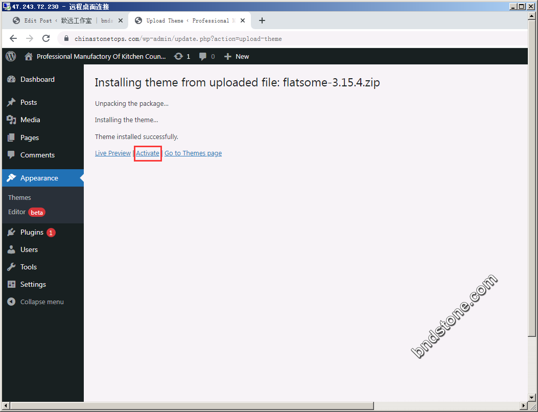The width and height of the screenshot is (538, 412).
Task: Open the Tools menu label
Action: point(29,267)
